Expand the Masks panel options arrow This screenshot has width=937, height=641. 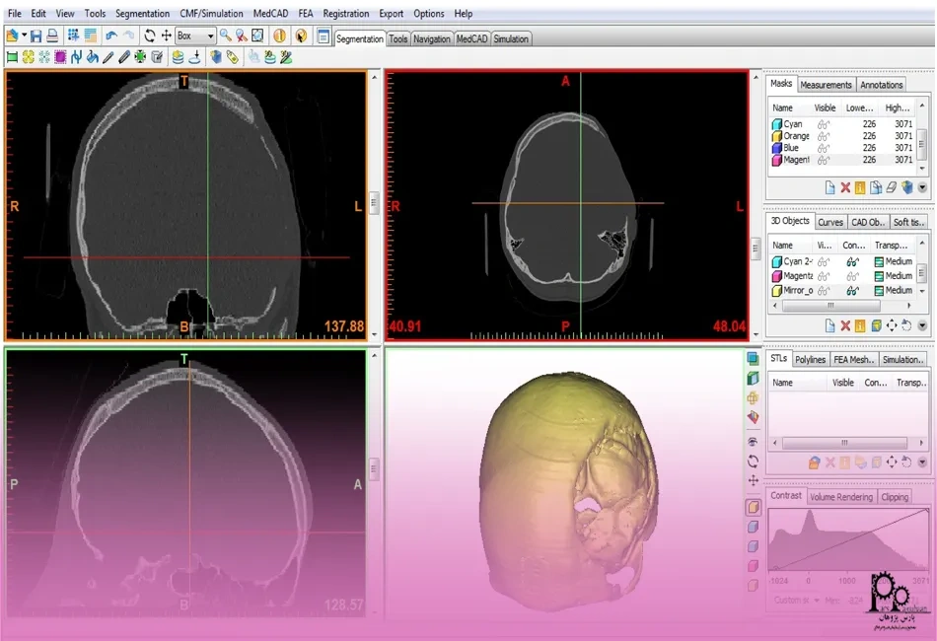click(x=922, y=187)
